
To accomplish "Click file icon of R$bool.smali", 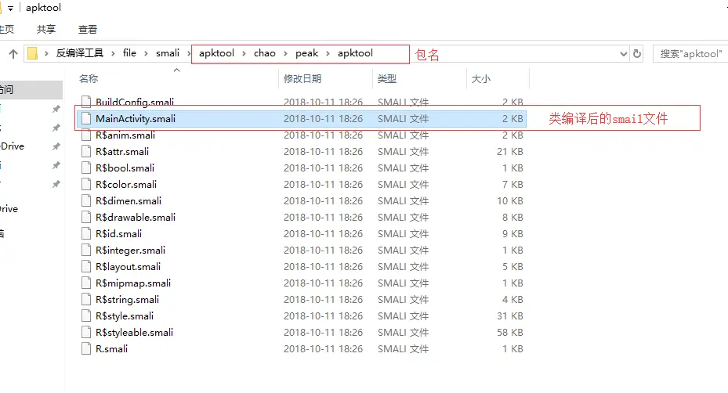I will 86,168.
